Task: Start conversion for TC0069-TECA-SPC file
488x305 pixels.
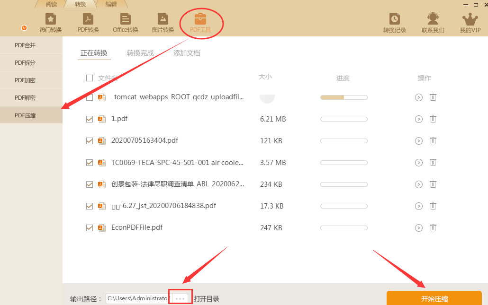Action: (x=419, y=163)
